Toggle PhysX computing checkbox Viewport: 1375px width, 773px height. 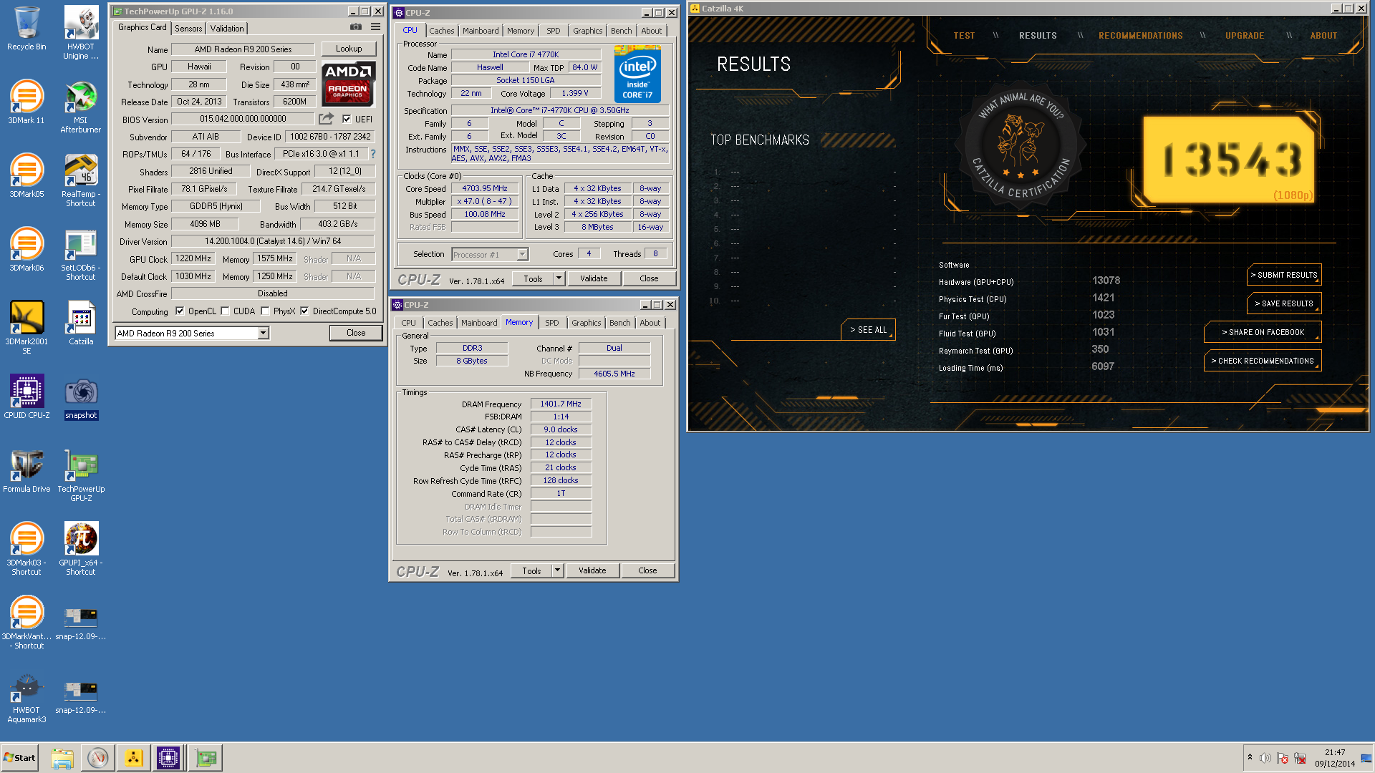(266, 311)
